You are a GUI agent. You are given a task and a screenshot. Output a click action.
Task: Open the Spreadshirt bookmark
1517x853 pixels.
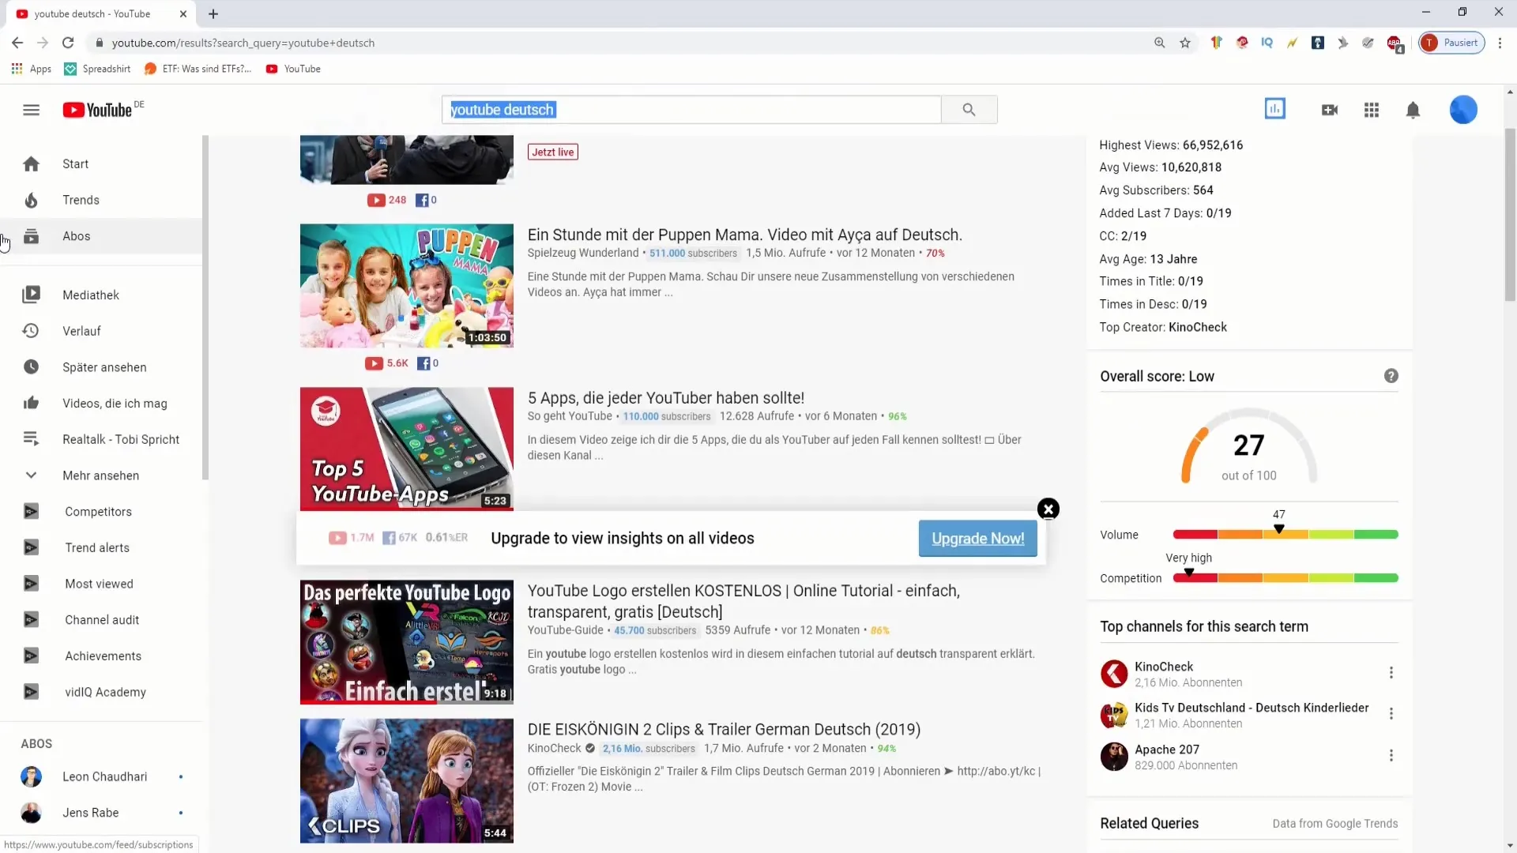pos(97,69)
